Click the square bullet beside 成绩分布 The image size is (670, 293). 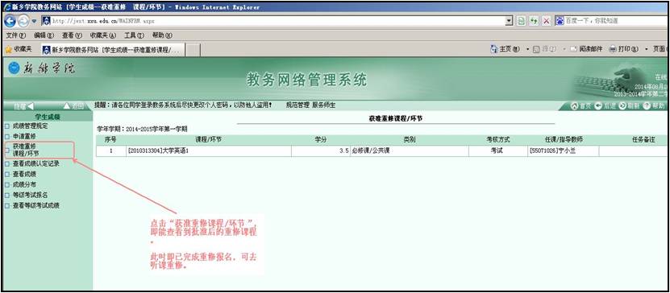pyautogui.click(x=6, y=185)
